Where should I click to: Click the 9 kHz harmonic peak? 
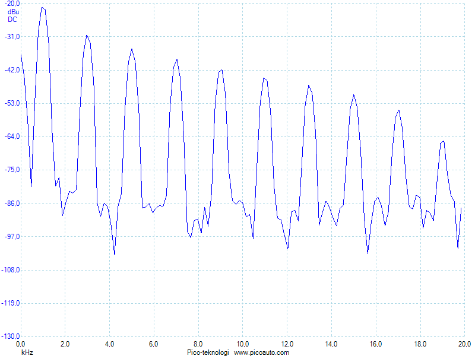(221, 70)
